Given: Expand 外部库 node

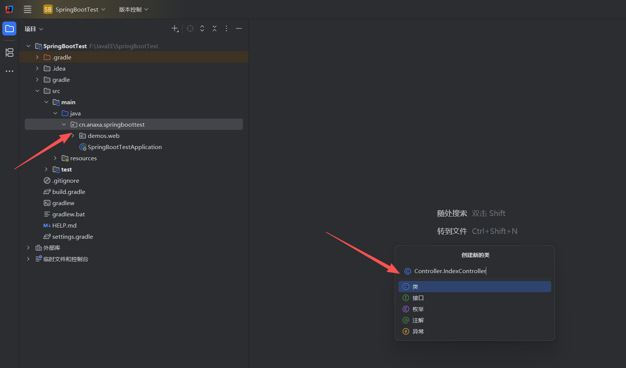Looking at the screenshot, I should pyautogui.click(x=28, y=248).
